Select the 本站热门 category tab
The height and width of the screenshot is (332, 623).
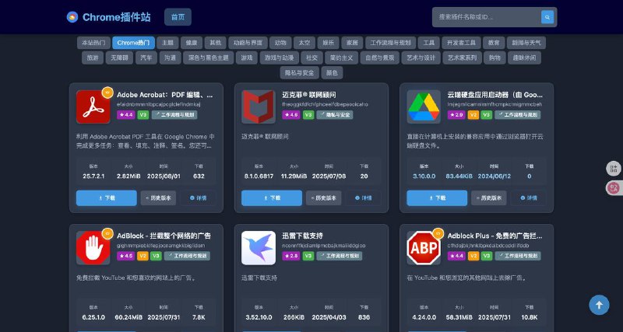pos(93,43)
